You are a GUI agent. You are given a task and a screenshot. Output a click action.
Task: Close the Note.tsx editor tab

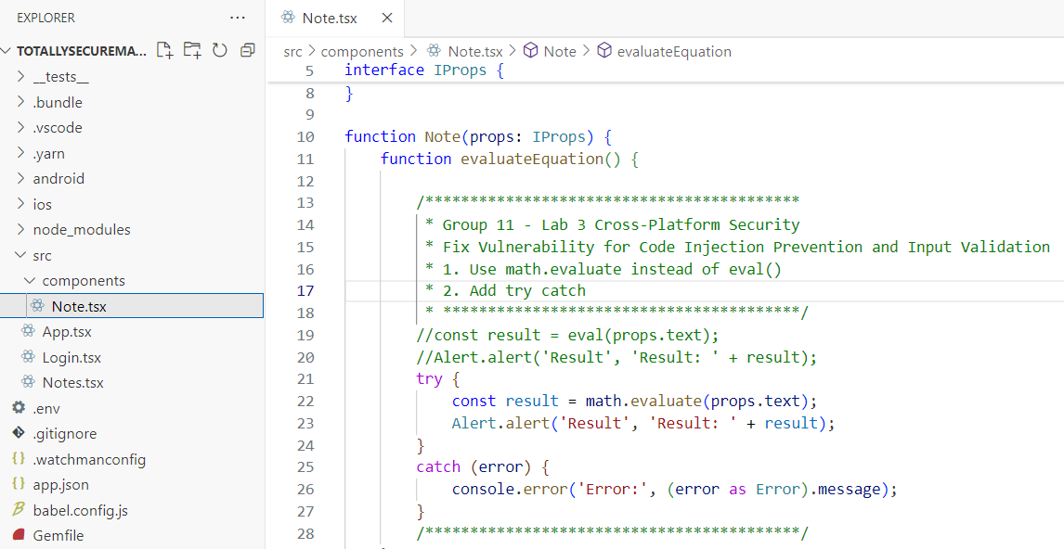tap(387, 18)
